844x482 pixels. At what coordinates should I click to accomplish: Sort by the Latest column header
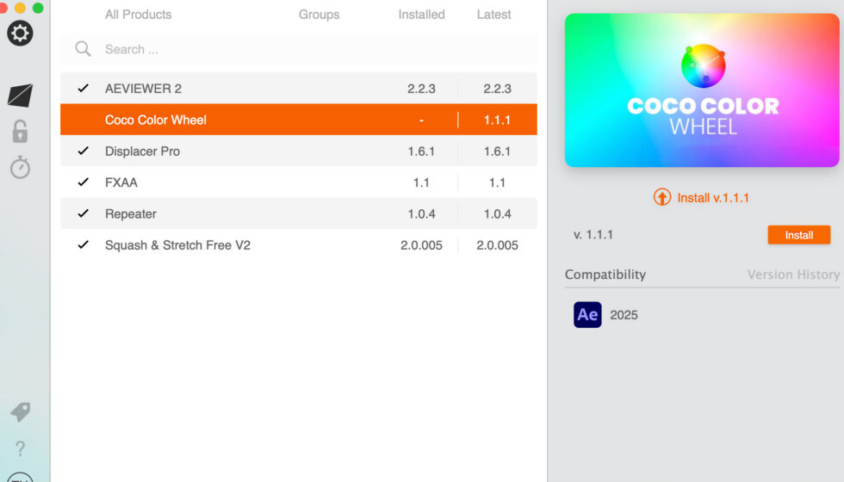(x=493, y=15)
